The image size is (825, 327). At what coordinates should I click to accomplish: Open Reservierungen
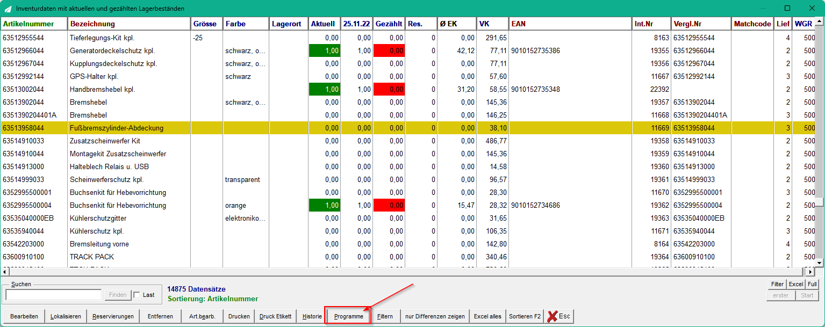coord(113,316)
